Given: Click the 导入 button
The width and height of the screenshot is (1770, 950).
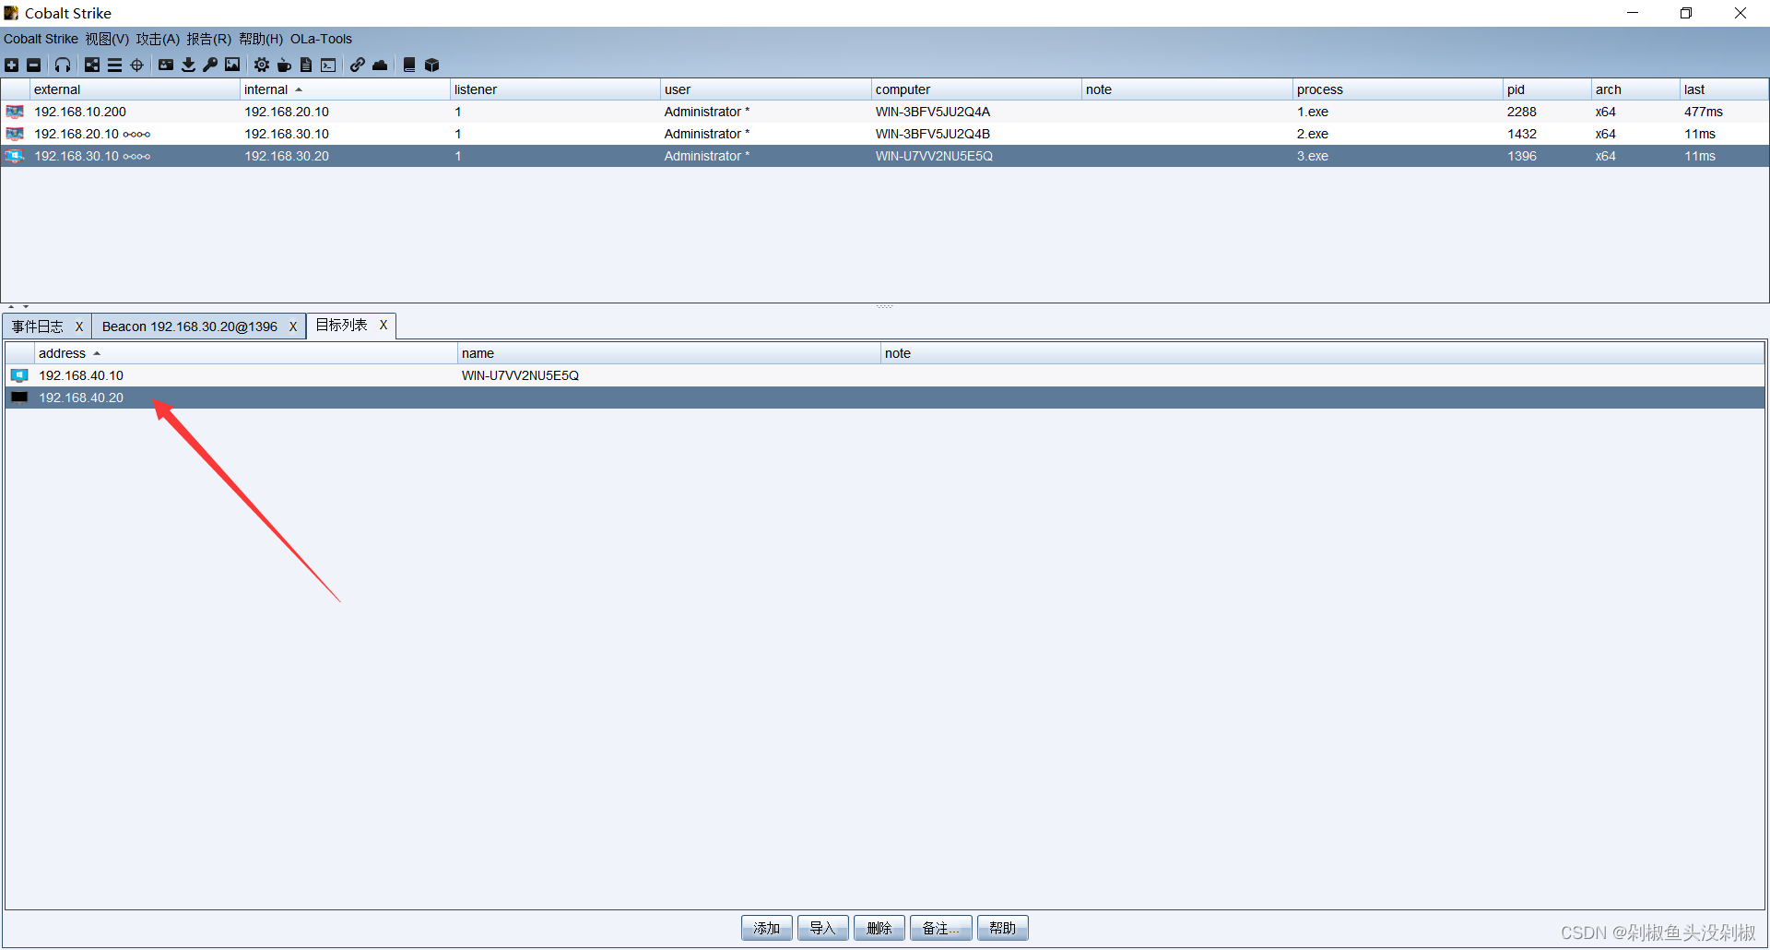Looking at the screenshot, I should tap(822, 928).
